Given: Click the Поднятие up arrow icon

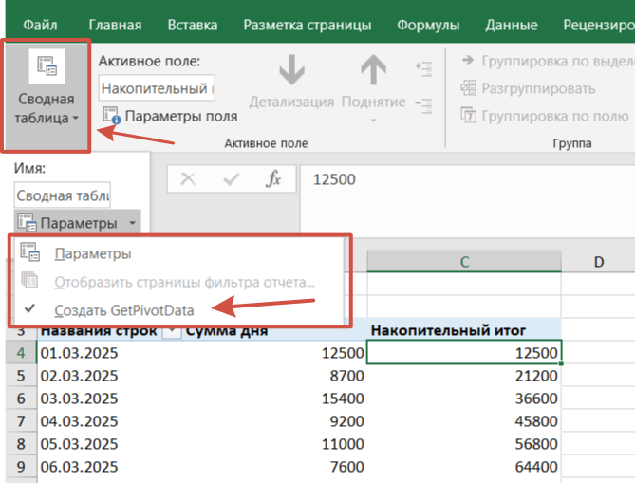Looking at the screenshot, I should [373, 70].
